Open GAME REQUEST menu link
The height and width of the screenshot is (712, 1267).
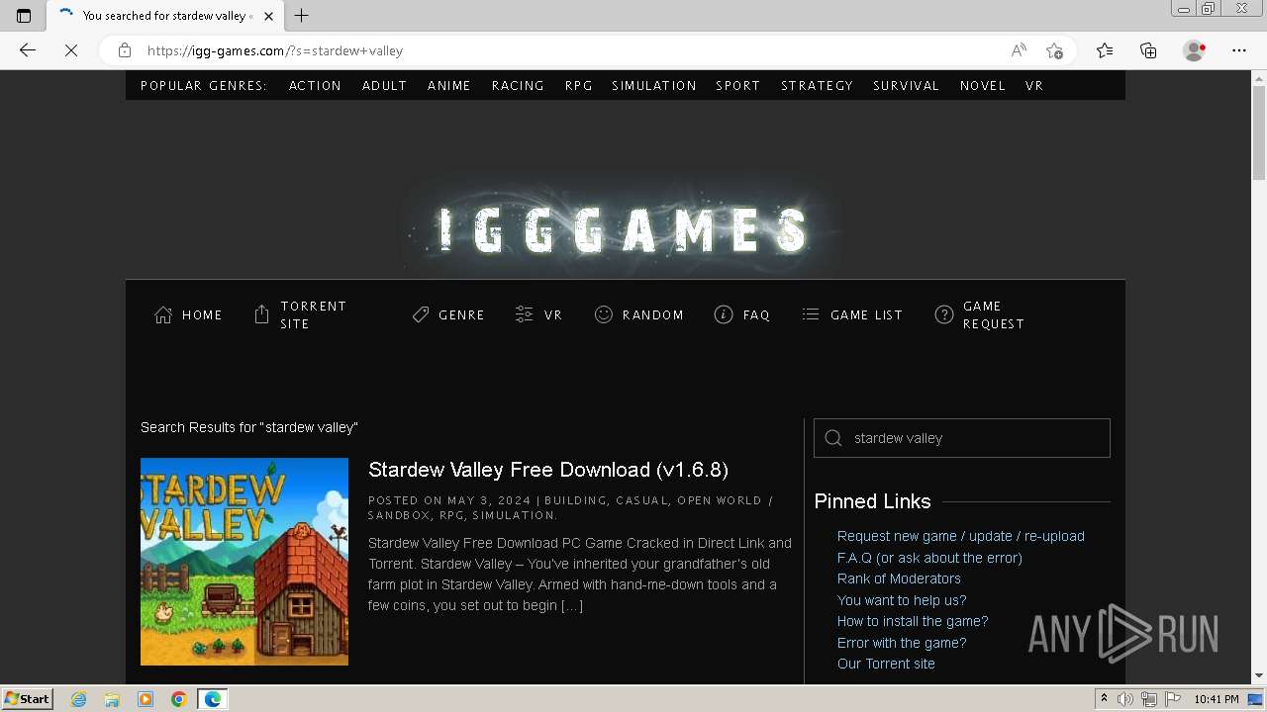[x=993, y=314]
